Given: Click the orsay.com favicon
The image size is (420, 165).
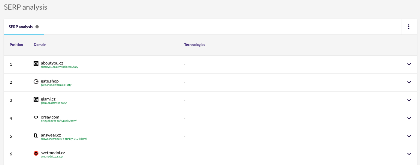Looking at the screenshot, I should tap(36, 118).
